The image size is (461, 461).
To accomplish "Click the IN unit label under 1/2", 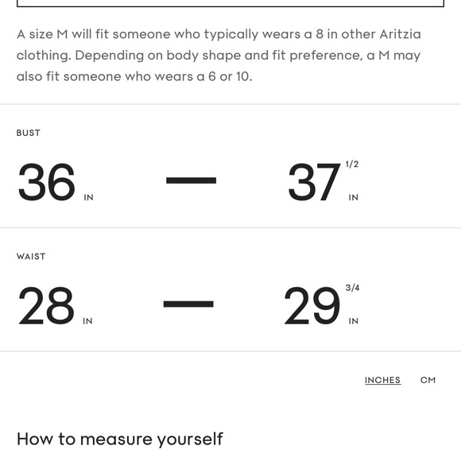I will (x=354, y=198).
